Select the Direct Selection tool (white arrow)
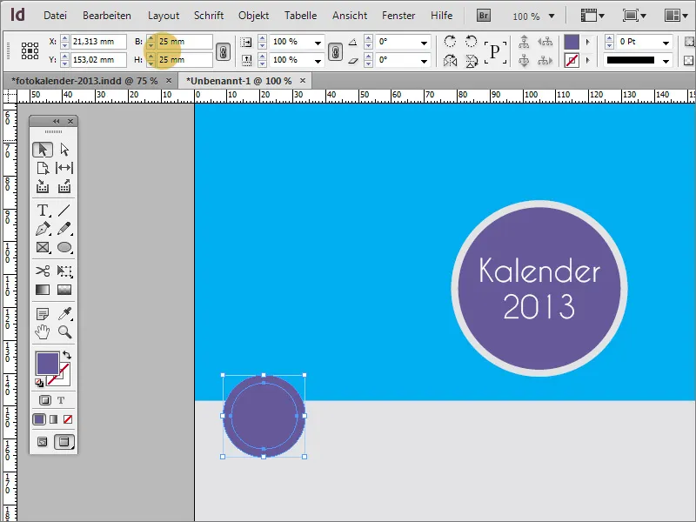 (x=64, y=150)
